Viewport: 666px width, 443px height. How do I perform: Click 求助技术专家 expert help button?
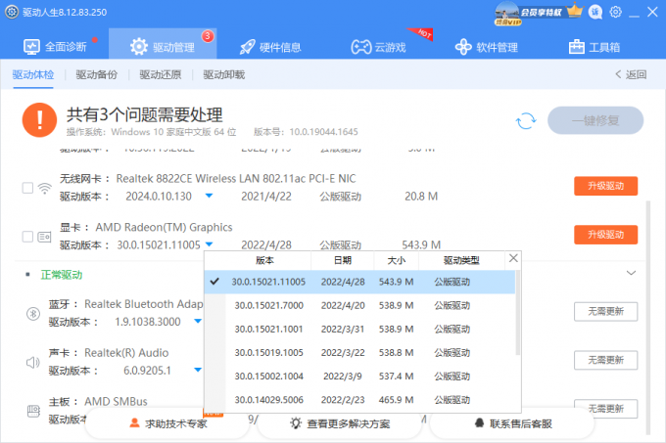[x=167, y=423]
